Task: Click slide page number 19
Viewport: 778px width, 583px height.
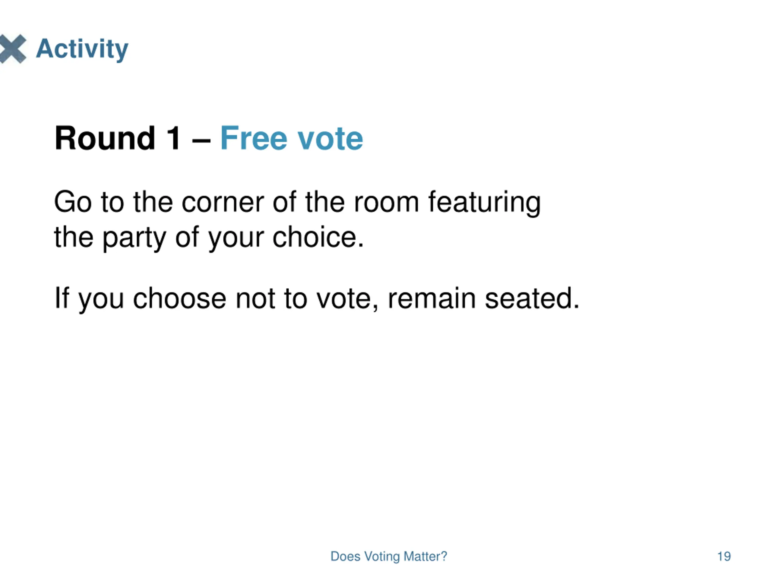Action: 724,557
